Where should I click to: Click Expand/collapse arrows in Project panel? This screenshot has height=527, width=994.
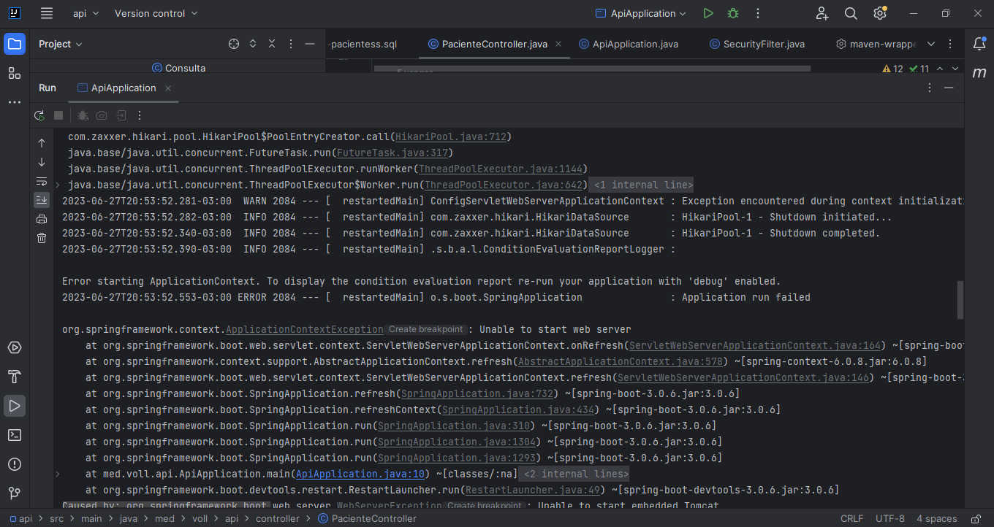pos(253,44)
